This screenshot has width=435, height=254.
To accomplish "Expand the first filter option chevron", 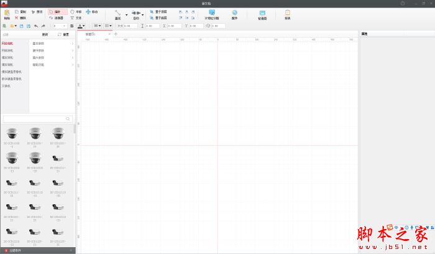I will pos(73,44).
